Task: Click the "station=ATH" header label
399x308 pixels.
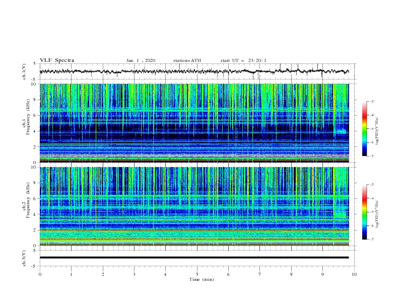Action: 187,60
